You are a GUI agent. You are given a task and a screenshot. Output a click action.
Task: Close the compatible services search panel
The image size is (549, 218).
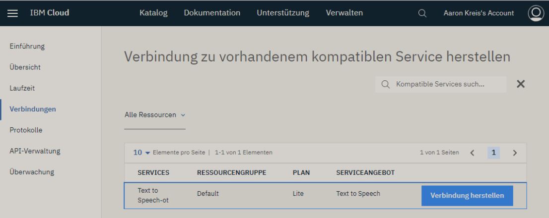click(521, 84)
